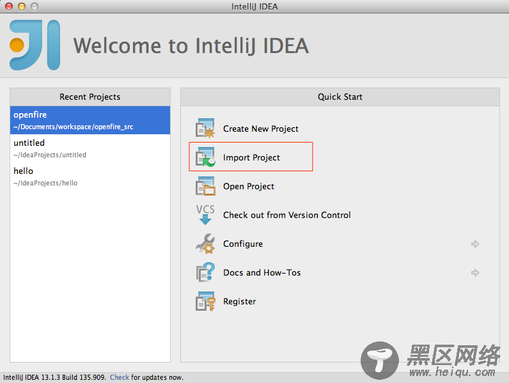
Task: Click IntelliJ IDEA 13.1.3 Build text
Action: coord(54,377)
